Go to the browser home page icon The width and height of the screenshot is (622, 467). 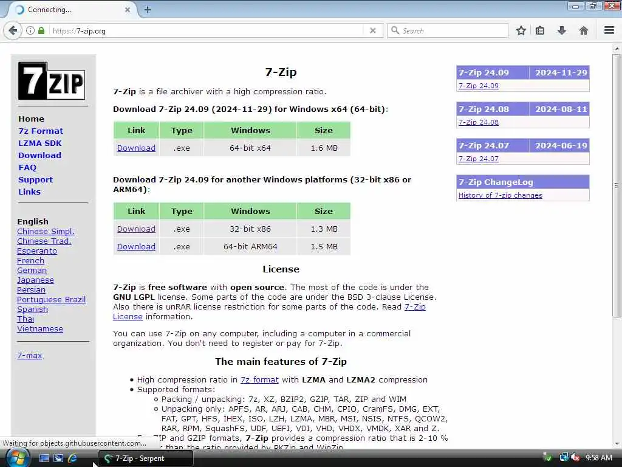pyautogui.click(x=583, y=30)
